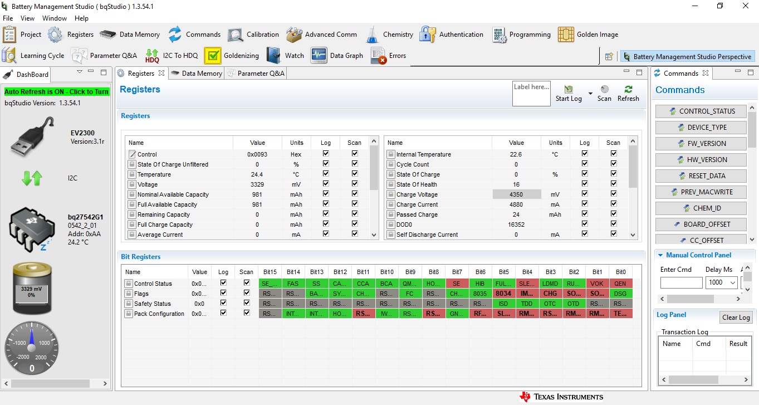The image size is (759, 405).
Task: Open the Goldenizing tool
Action: click(213, 56)
